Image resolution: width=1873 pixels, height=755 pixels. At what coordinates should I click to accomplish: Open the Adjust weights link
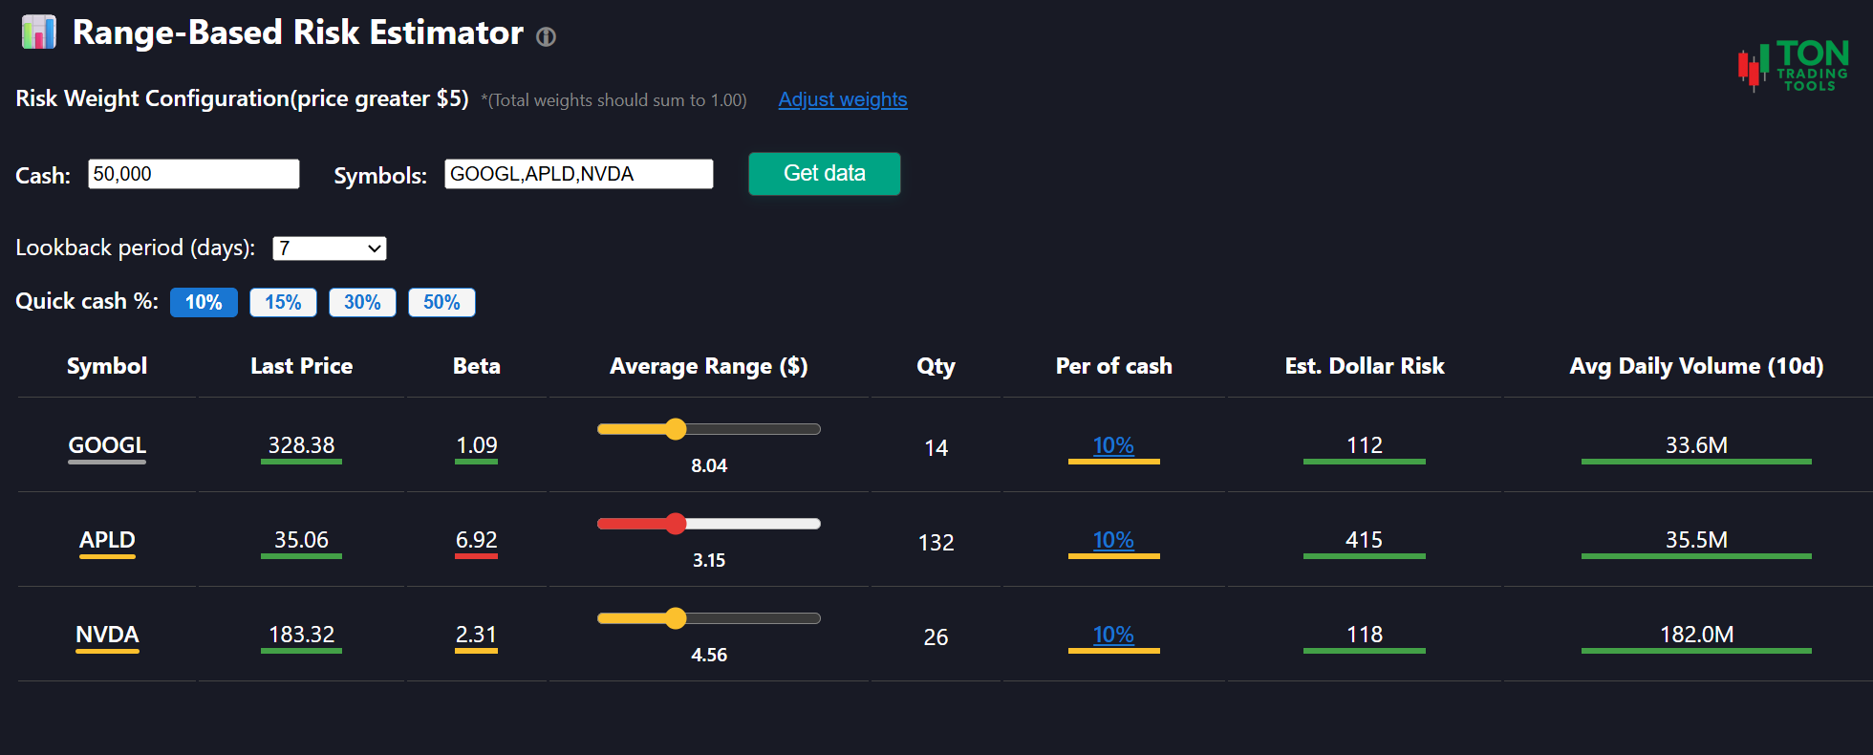click(x=842, y=99)
